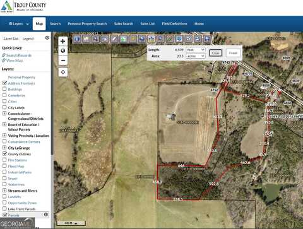This screenshot has height=229, width=303.
Task: Uncheck the Address Numbers layer
Action: click(x=4, y=83)
